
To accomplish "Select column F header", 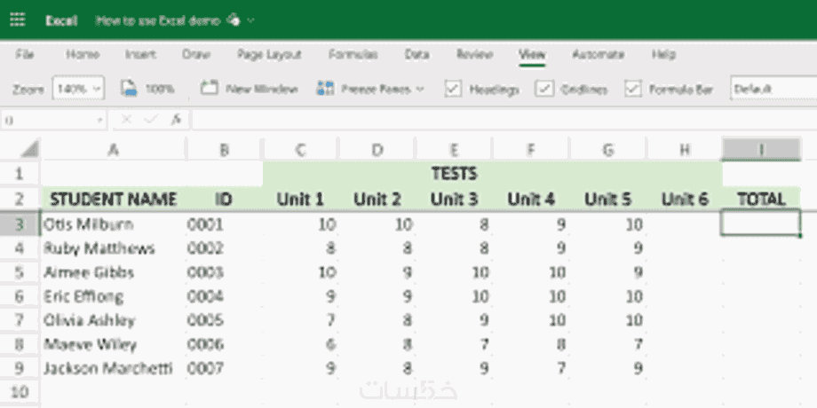I will [530, 150].
